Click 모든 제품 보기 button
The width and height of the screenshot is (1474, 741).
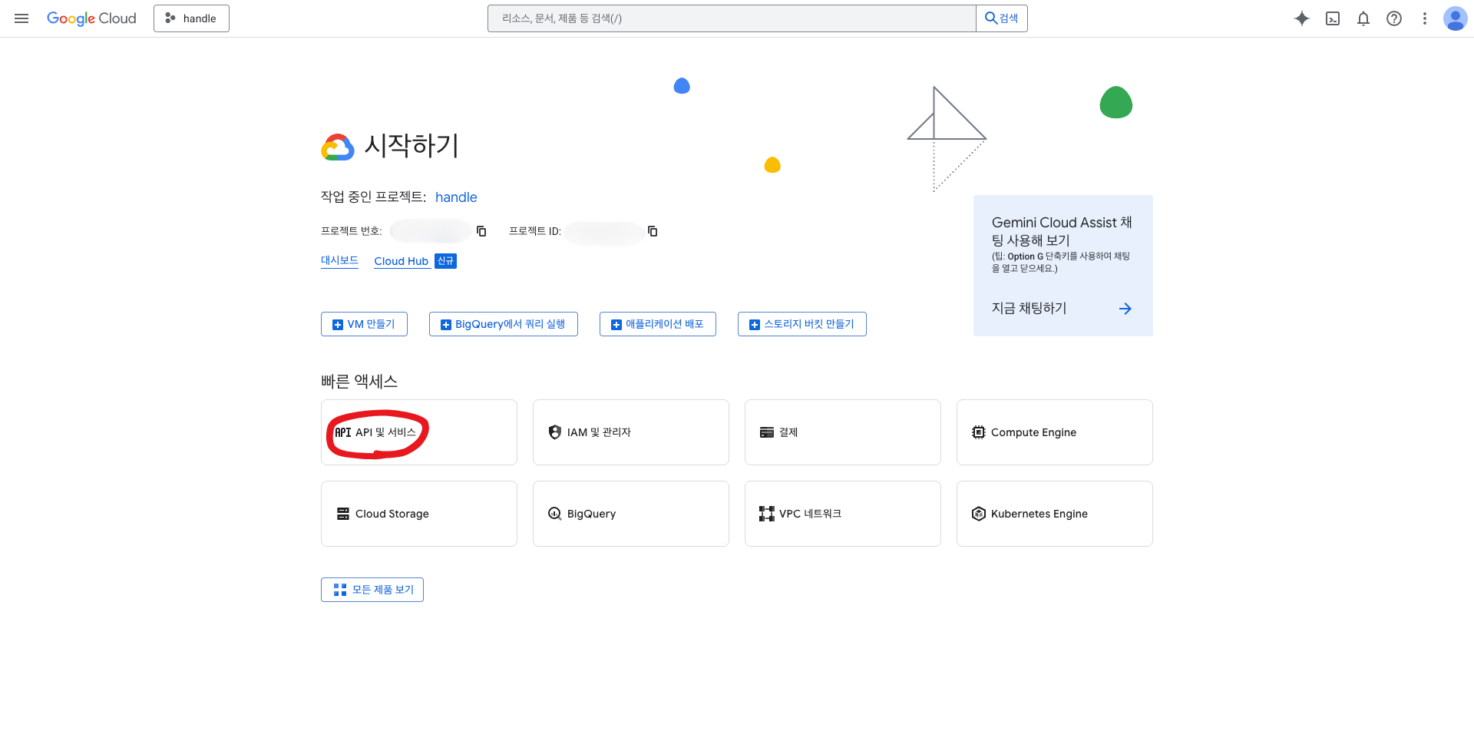tap(372, 589)
